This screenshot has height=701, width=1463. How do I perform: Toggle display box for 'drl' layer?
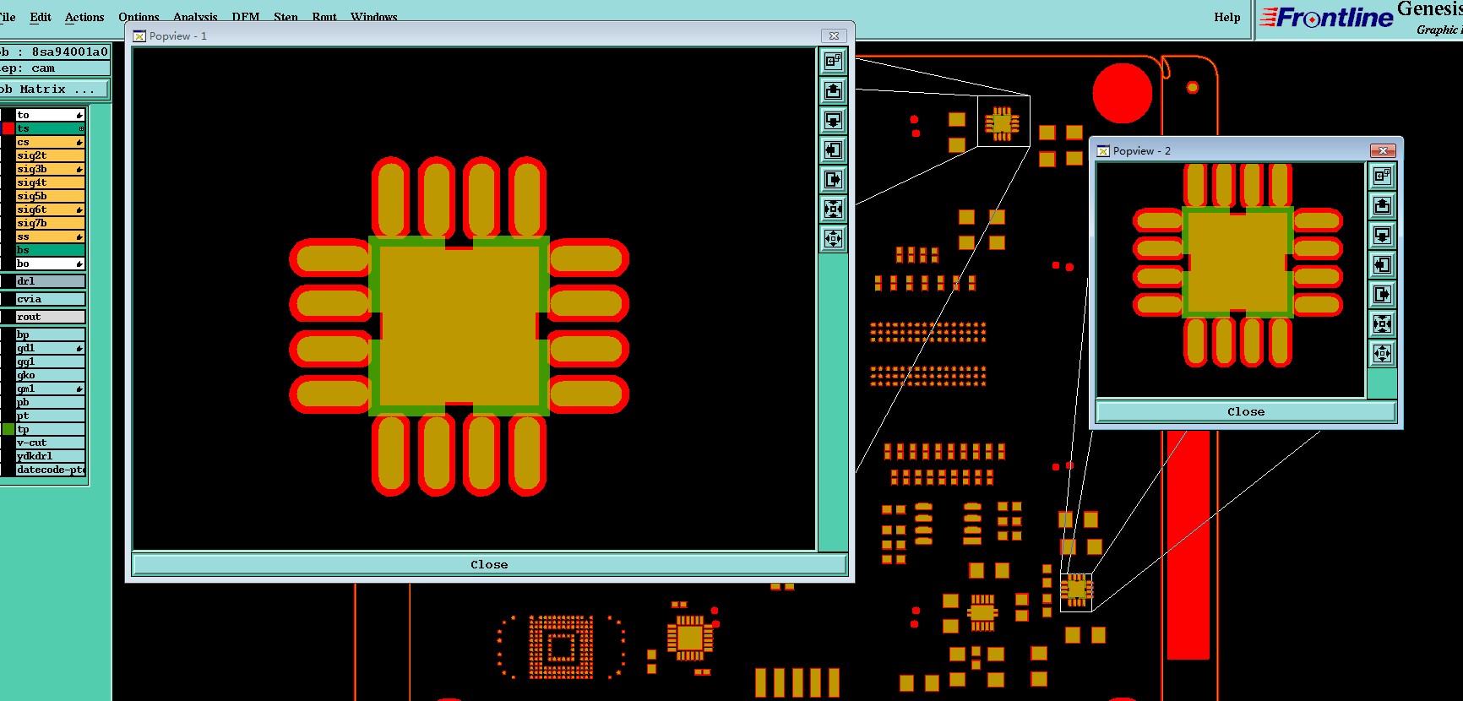point(8,281)
